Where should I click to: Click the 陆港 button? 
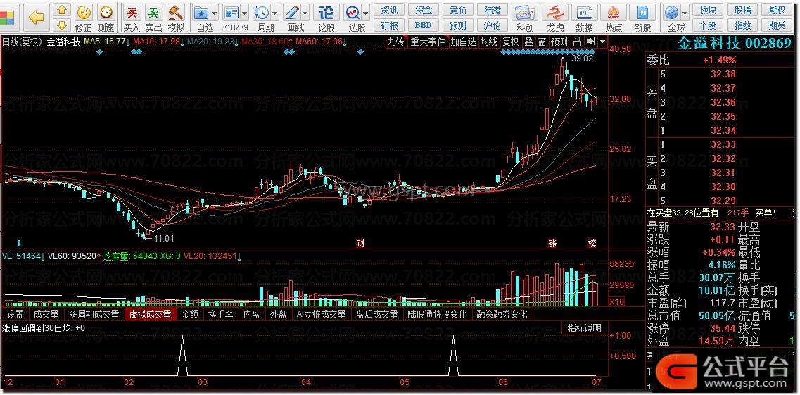[492, 10]
